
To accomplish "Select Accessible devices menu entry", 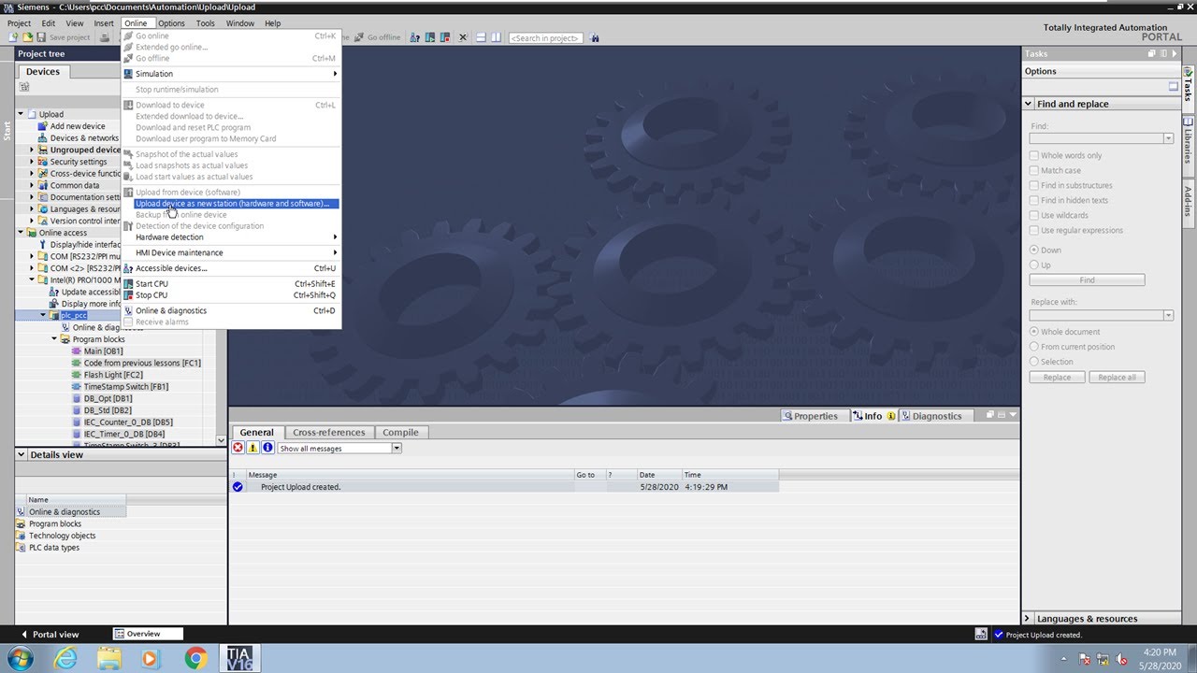I will pos(231,268).
